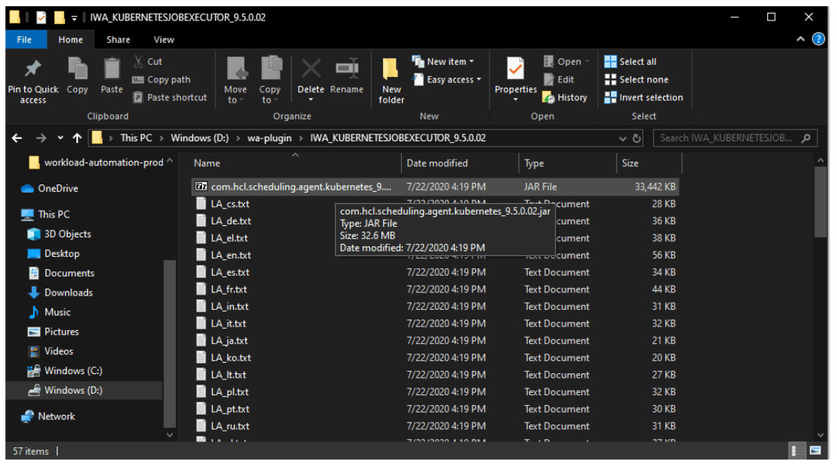
Task: Click the Up directory arrow
Action: [76, 138]
